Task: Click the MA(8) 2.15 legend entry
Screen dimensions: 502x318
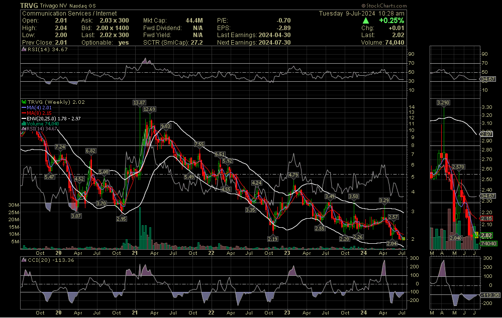Action: point(39,113)
